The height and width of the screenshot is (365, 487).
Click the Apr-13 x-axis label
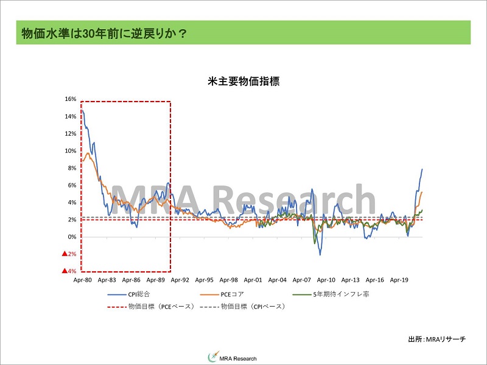point(351,280)
